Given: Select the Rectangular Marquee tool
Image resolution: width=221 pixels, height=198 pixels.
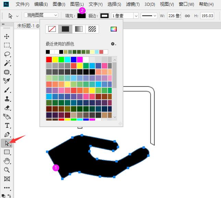Looking at the screenshot, I should tap(7, 45).
